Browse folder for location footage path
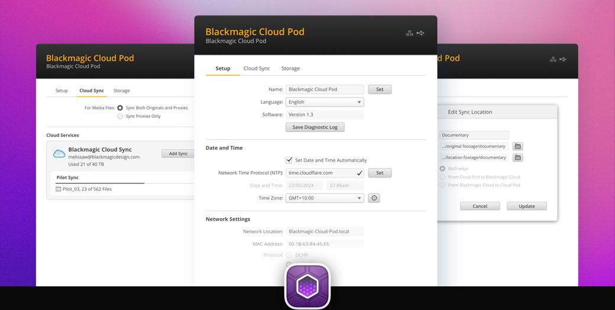 [x=517, y=157]
